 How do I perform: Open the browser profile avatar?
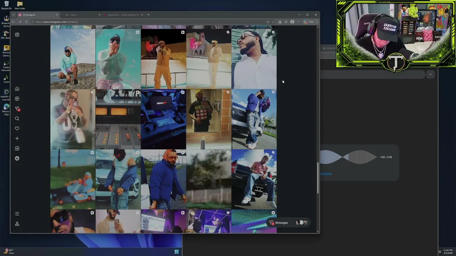point(292,22)
